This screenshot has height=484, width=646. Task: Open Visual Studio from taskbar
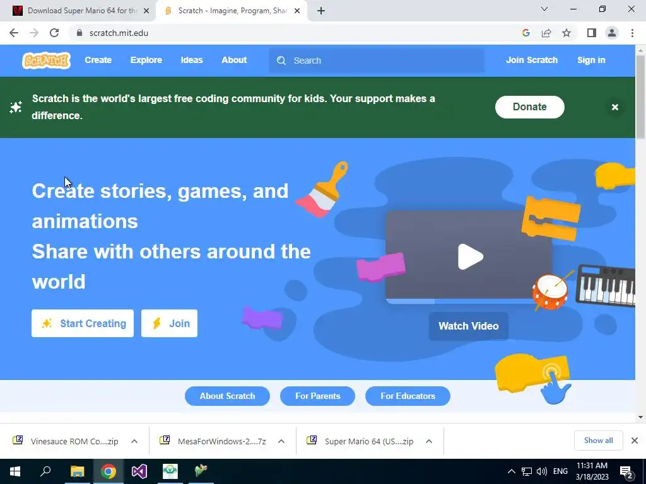[x=139, y=471]
